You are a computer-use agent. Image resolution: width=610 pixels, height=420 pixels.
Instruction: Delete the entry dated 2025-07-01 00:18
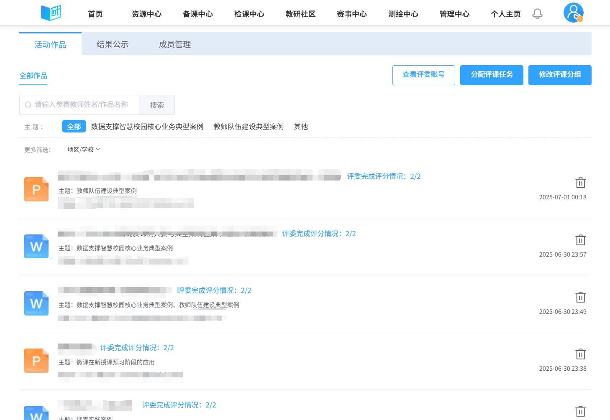(580, 183)
